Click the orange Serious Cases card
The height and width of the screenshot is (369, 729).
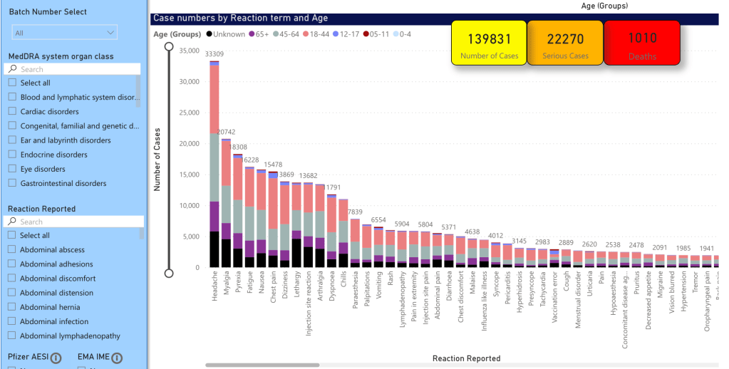(x=566, y=43)
